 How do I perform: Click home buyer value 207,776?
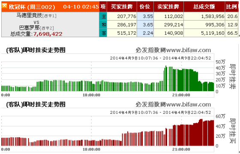126,16
